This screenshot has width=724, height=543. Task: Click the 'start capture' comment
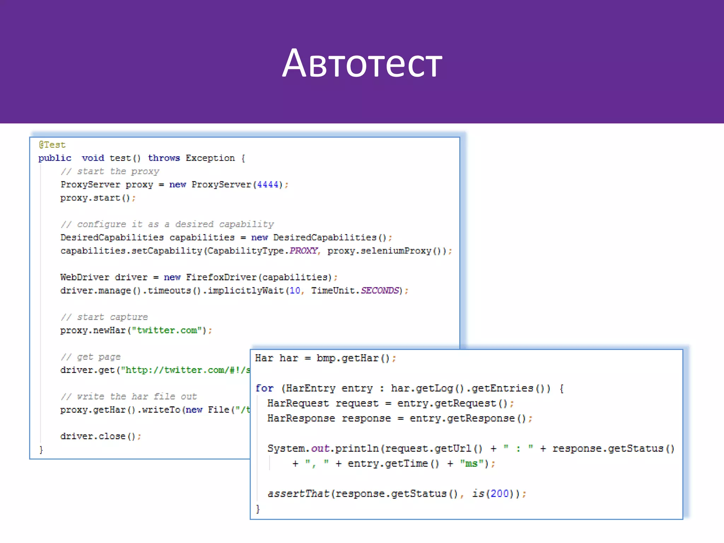[x=104, y=317]
